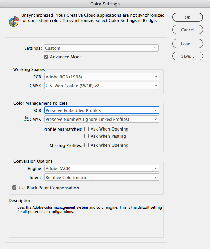
Task: Enable Ask When Opening for Missing Profiles
Action: click(x=86, y=145)
